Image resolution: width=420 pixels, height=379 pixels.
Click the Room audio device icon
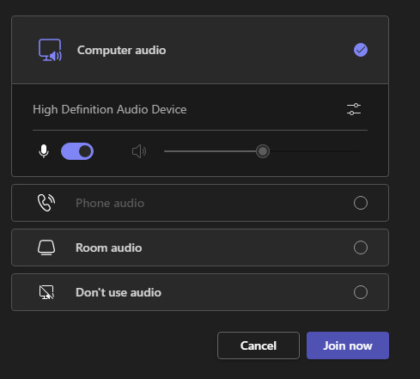tap(46, 248)
